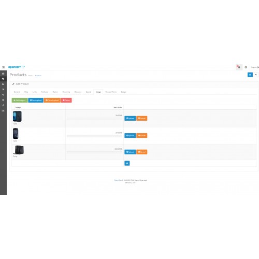Viewport: 259px width, 259px height.
Task: Click the progress bar of second image
Action: pos(94,136)
